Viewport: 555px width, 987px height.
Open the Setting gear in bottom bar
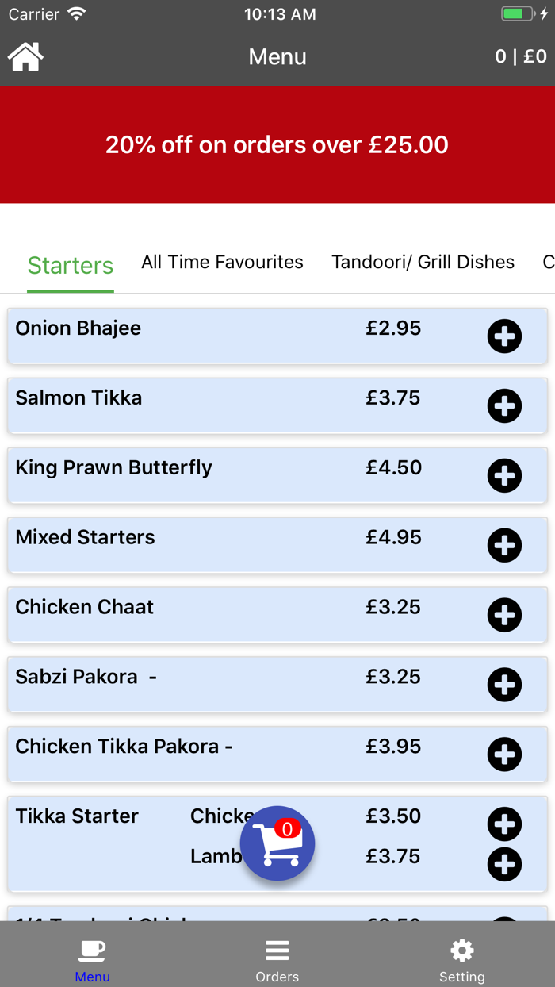(x=462, y=956)
